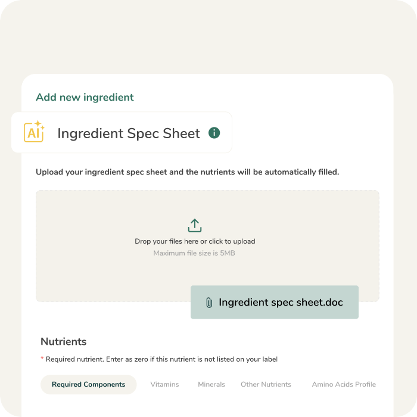
Task: Click the 'Required nutrient' helper note
Action: click(x=161, y=359)
